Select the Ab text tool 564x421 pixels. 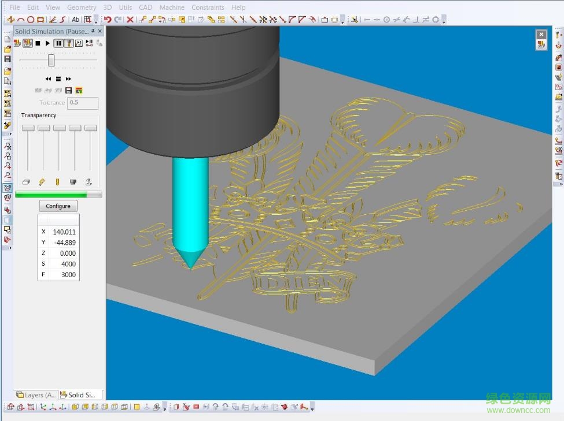point(75,20)
